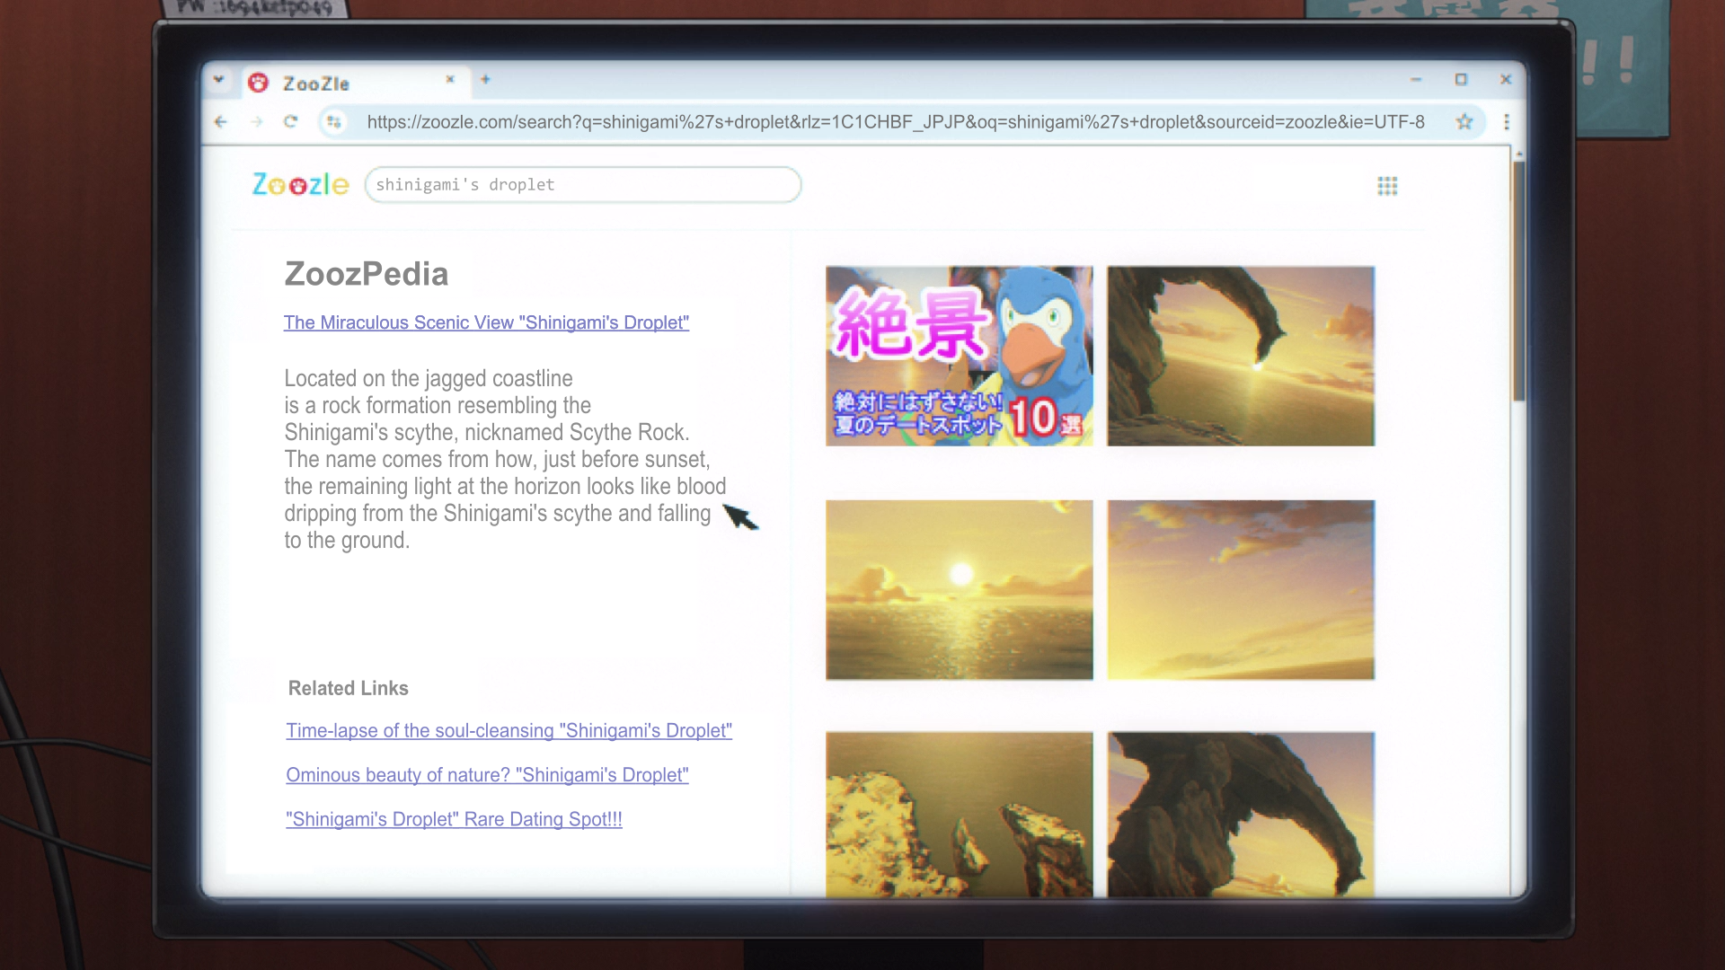Image resolution: width=1725 pixels, height=970 pixels.
Task: Click the shinigami's droplet search field
Action: [582, 185]
